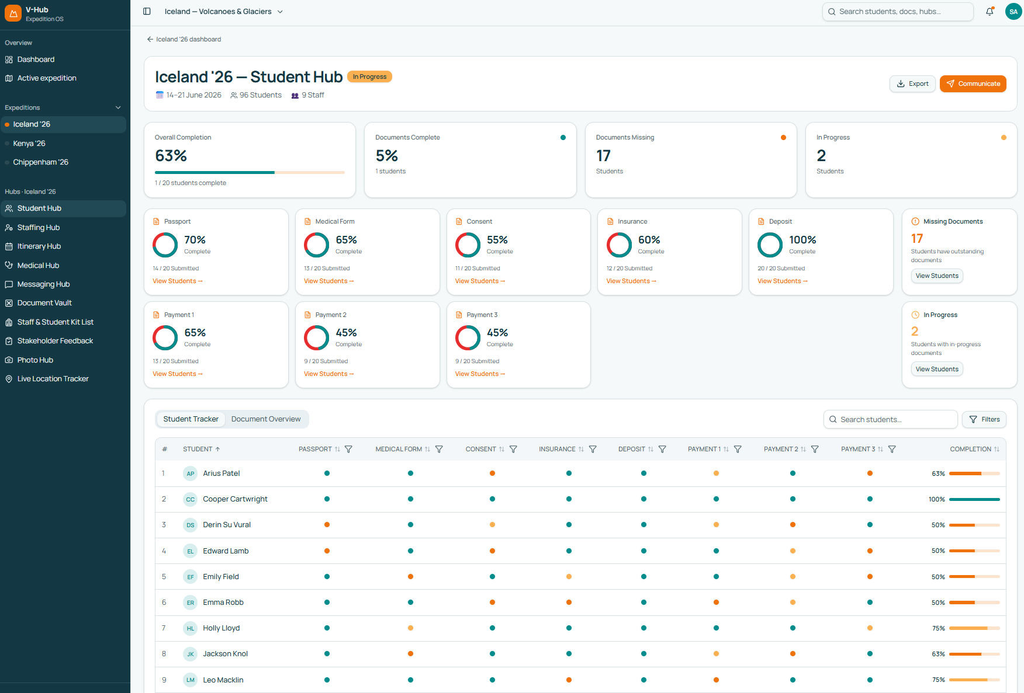This screenshot has height=693, width=1024.
Task: Click Arius Patel's 63% completion bar
Action: coord(974,473)
